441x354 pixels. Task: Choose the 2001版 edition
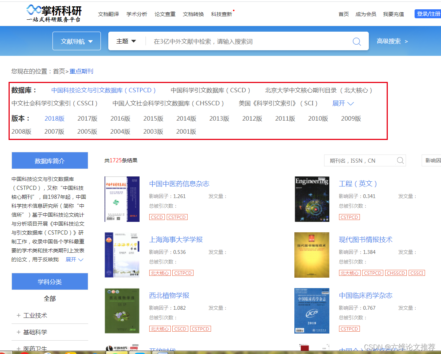click(x=186, y=131)
